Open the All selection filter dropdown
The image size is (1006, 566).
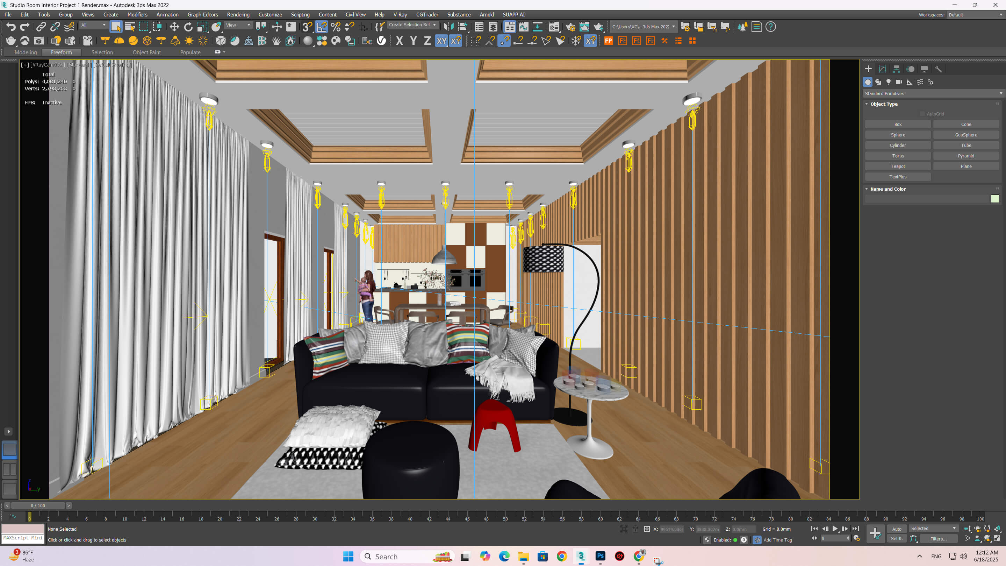coord(93,25)
